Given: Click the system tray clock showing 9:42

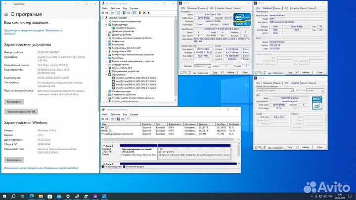Looking at the screenshot, I should 340,196.
